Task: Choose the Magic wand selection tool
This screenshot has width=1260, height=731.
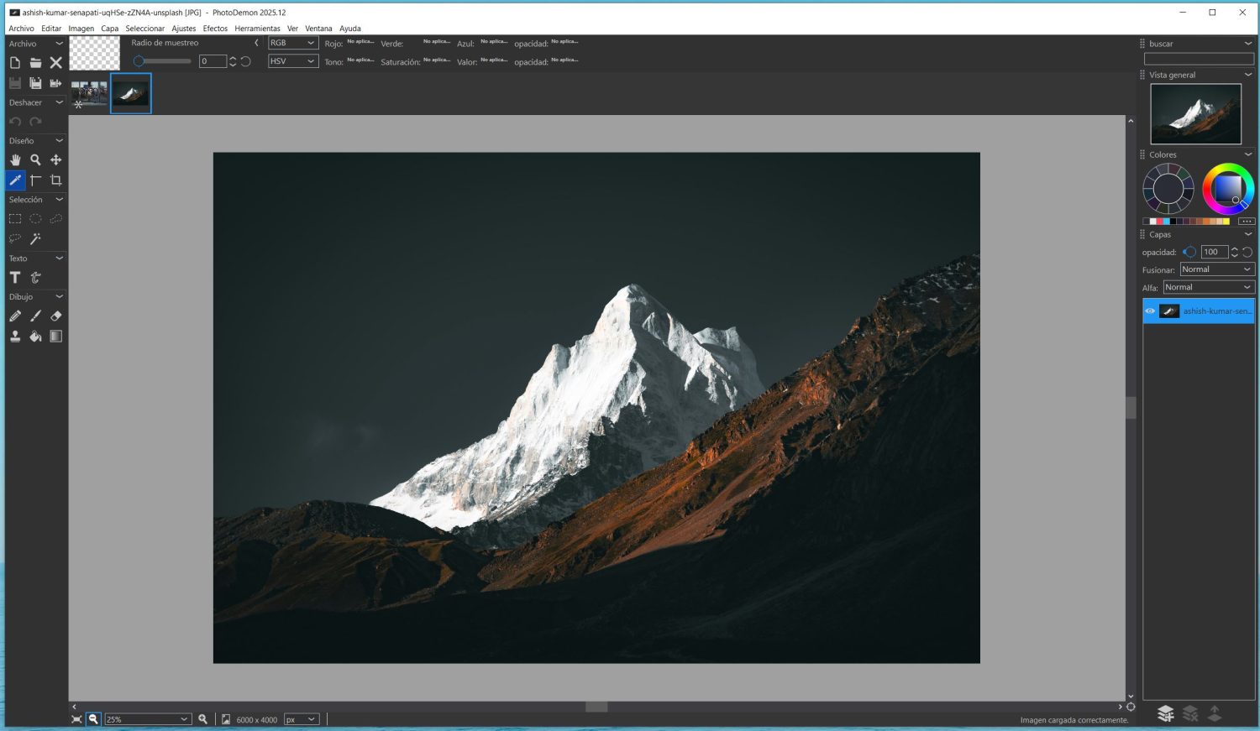Action: click(35, 239)
